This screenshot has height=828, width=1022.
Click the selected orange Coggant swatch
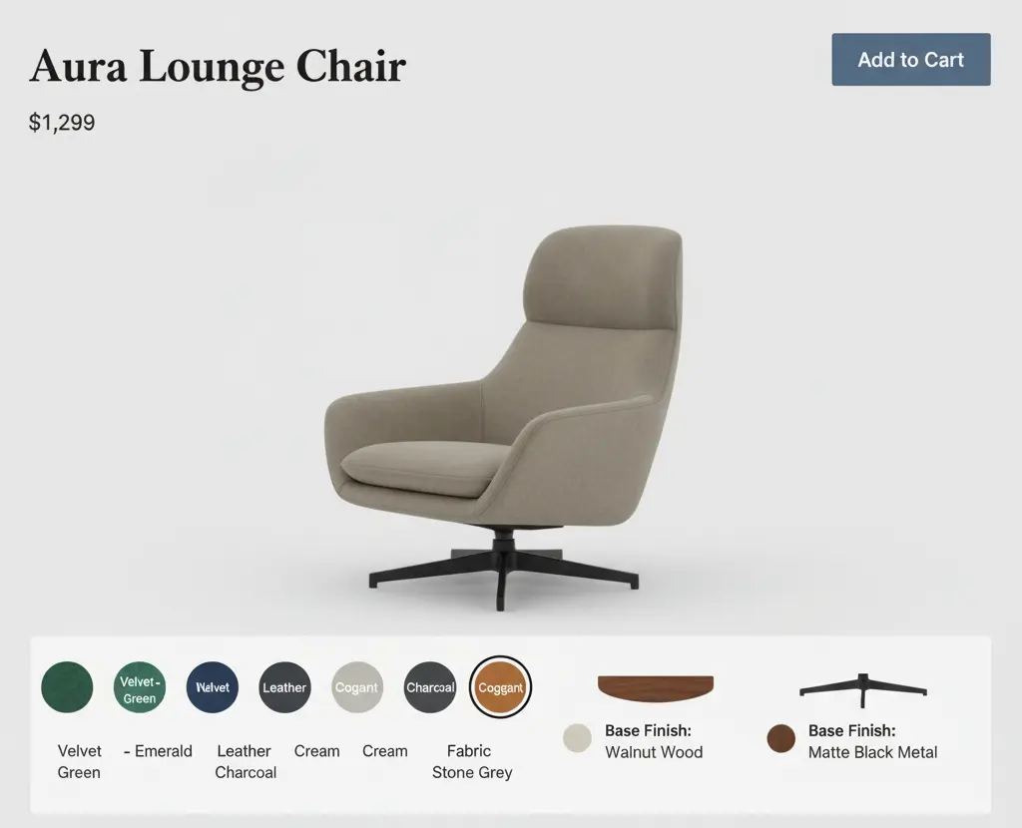click(x=501, y=687)
